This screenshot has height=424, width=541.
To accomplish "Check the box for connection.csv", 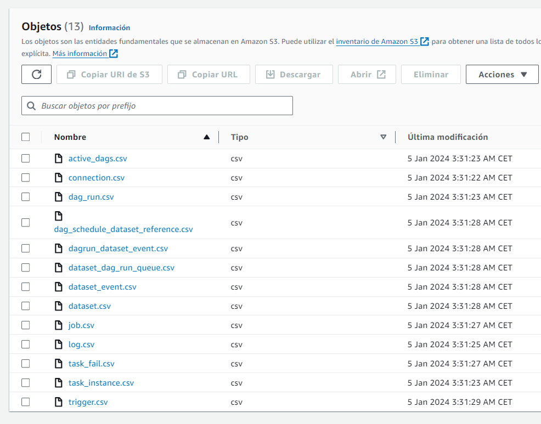I will 26,178.
